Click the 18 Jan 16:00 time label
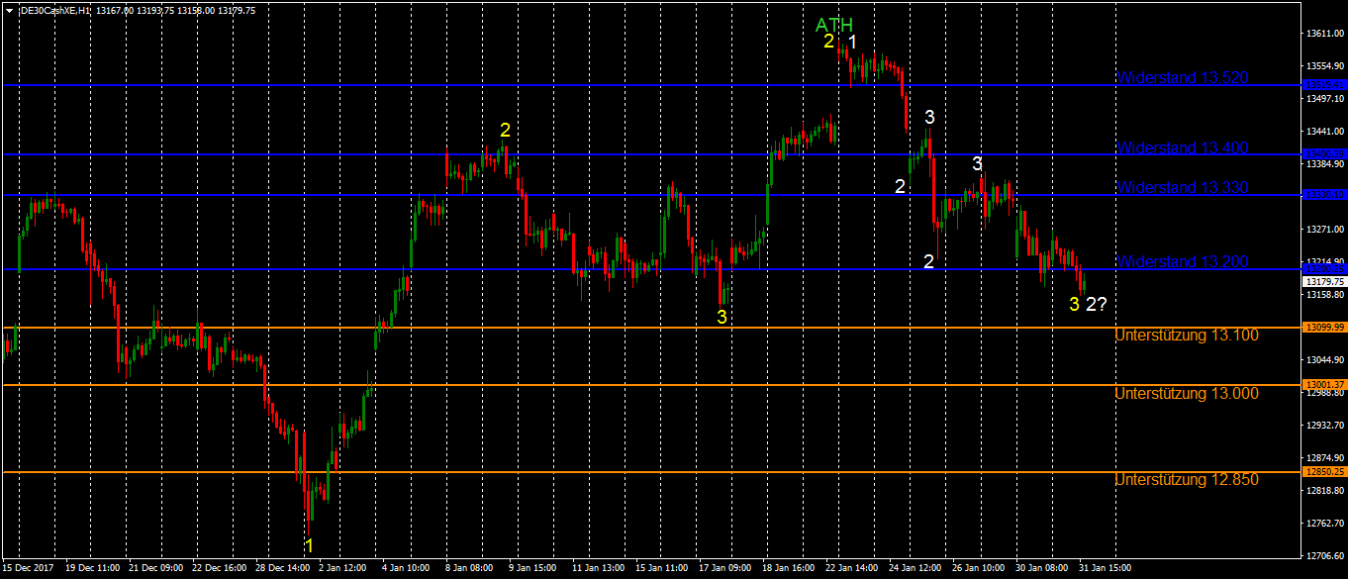 coord(790,570)
